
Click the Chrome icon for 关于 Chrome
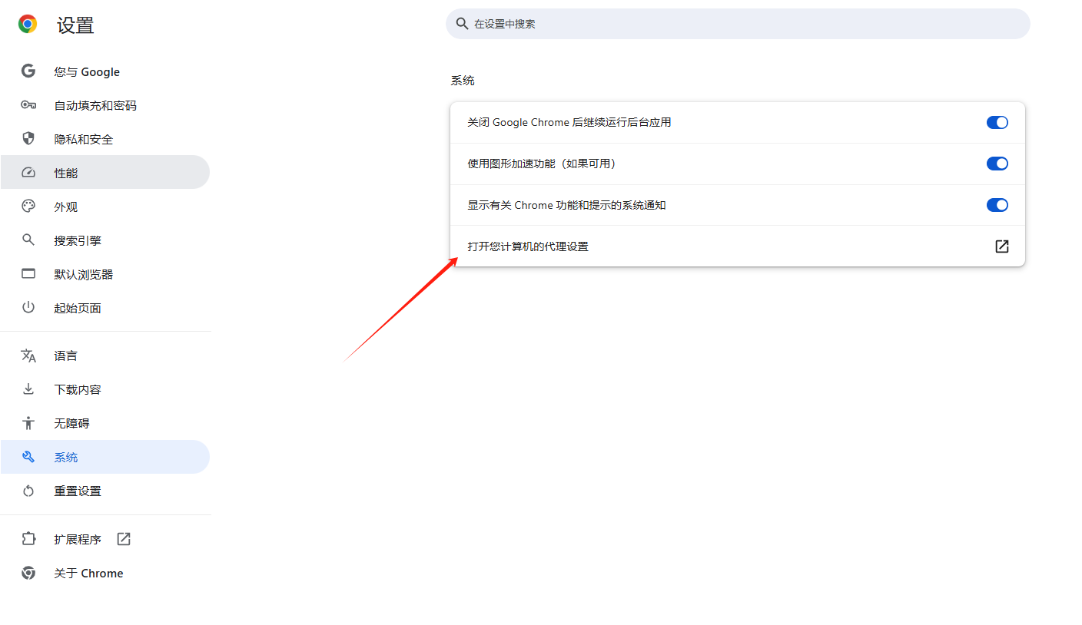[28, 573]
